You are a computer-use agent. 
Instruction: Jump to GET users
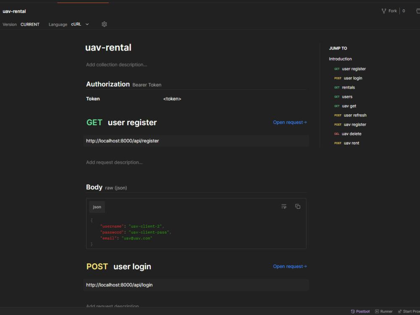point(343,97)
